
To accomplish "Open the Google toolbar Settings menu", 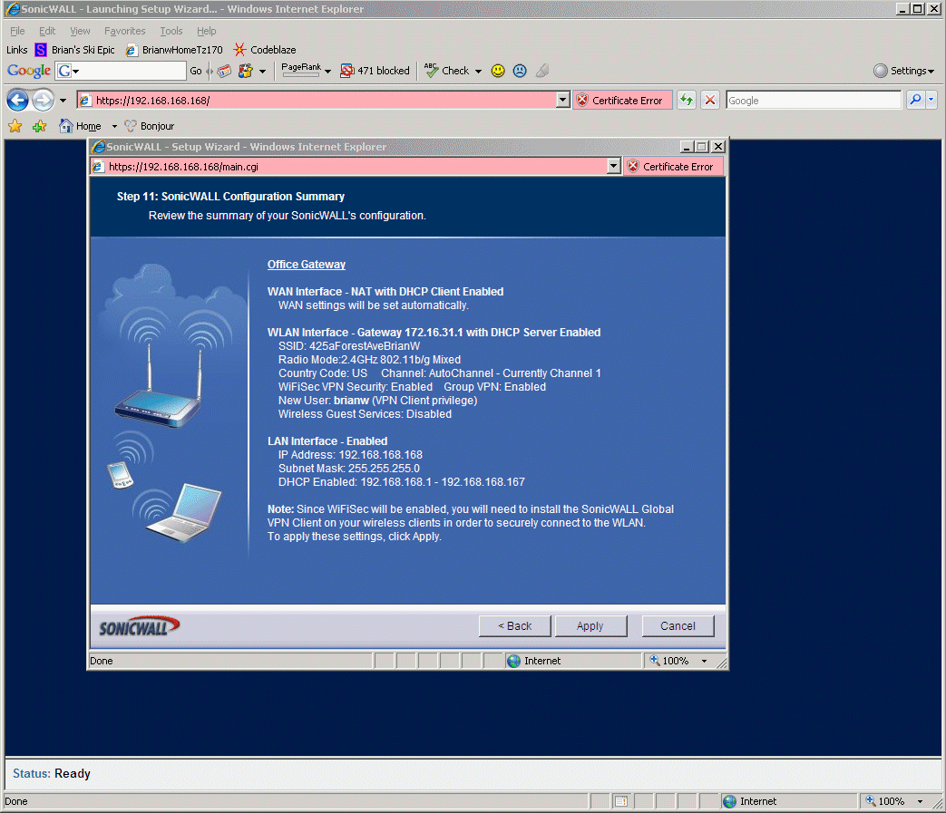I will tap(903, 71).
